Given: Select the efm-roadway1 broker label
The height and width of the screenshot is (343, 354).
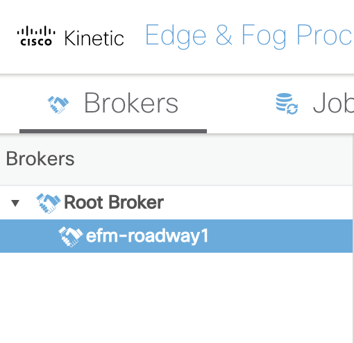Looking at the screenshot, I should click(x=147, y=236).
